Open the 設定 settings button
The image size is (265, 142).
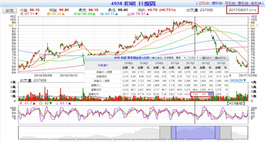click(10, 10)
